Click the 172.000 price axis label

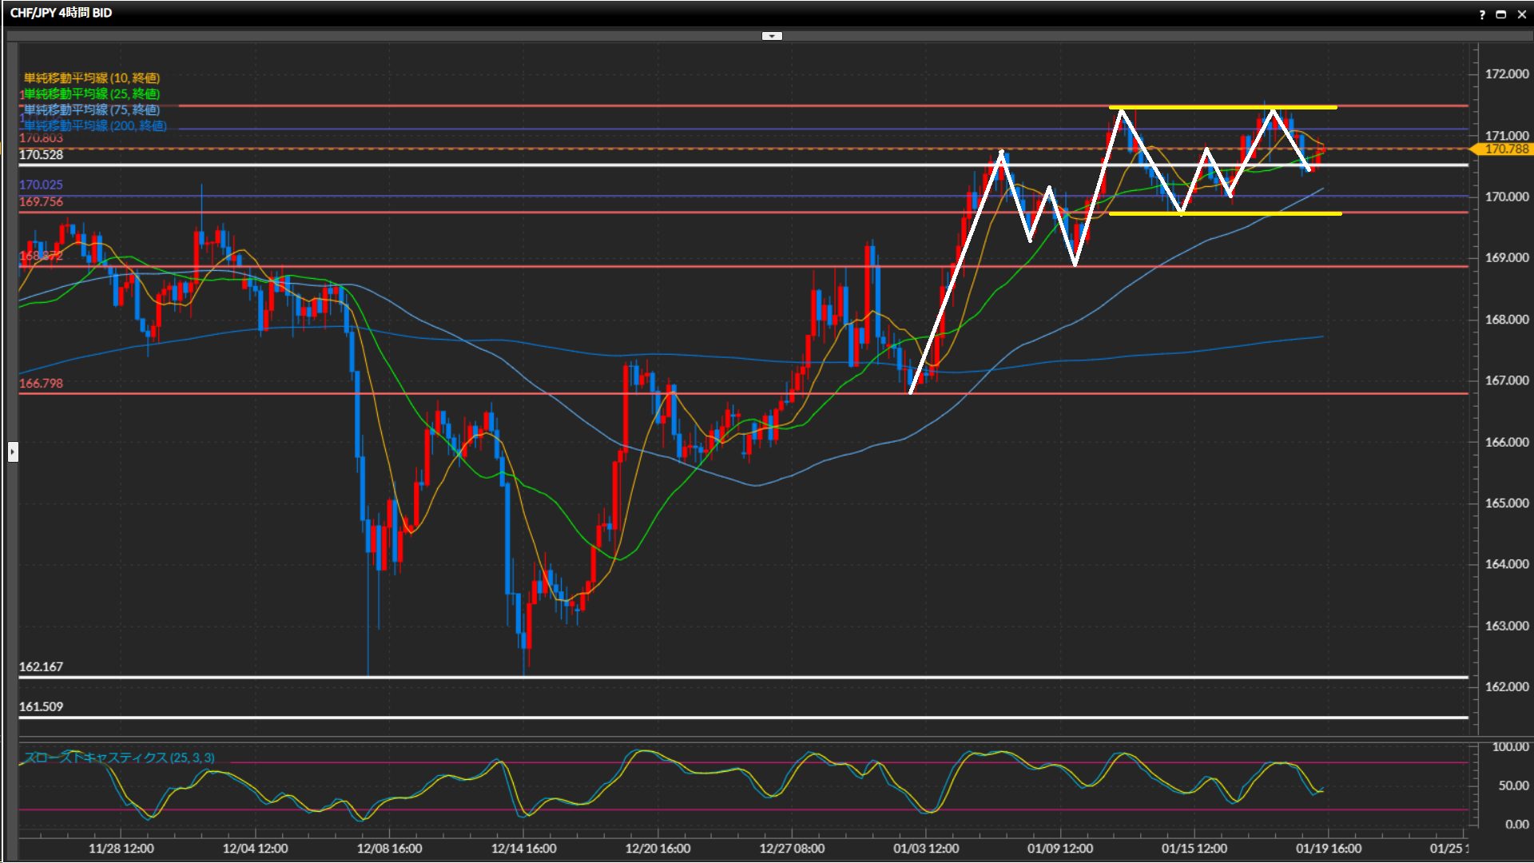click(1506, 74)
